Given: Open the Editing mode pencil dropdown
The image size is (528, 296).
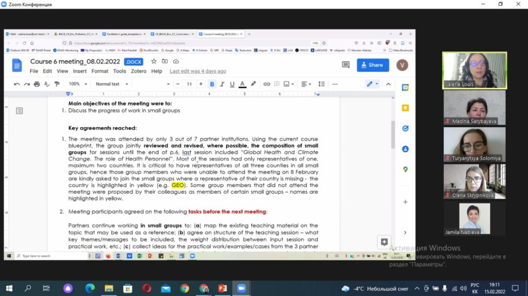Looking at the screenshot, I should coord(372,84).
